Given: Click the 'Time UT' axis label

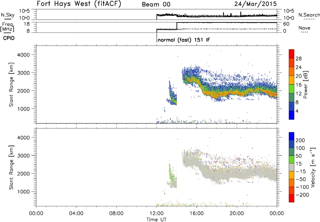Looking at the screenshot, I should pyautogui.click(x=156, y=219).
